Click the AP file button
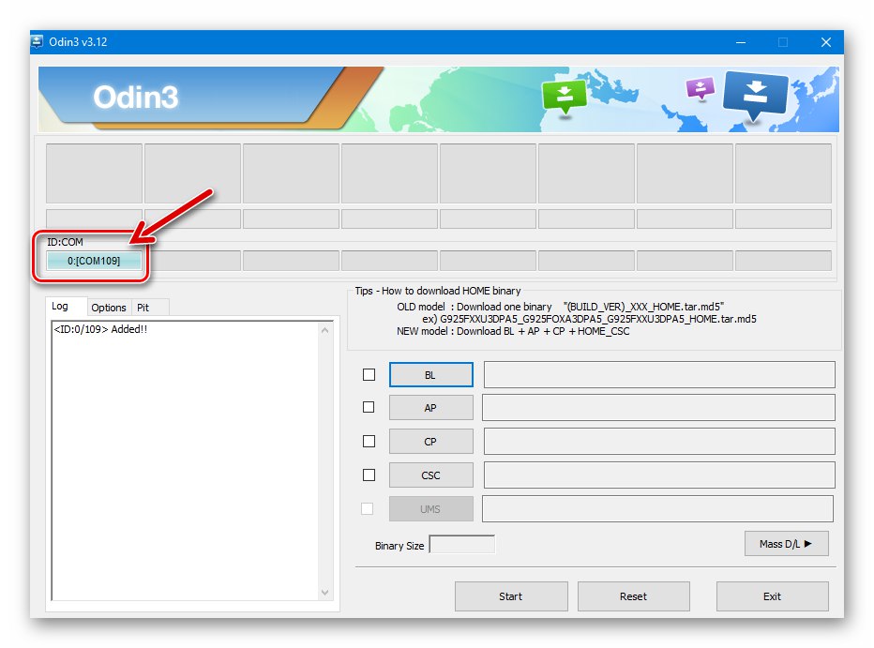Screen dimensions: 874x648 tap(430, 408)
